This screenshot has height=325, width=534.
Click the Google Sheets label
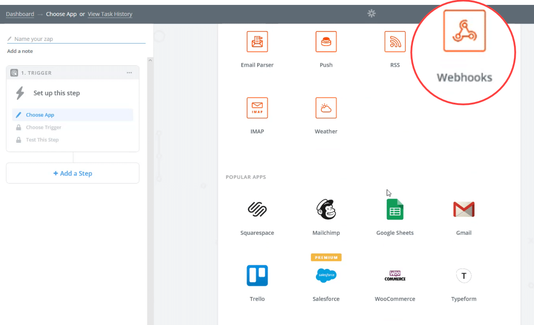tap(395, 233)
